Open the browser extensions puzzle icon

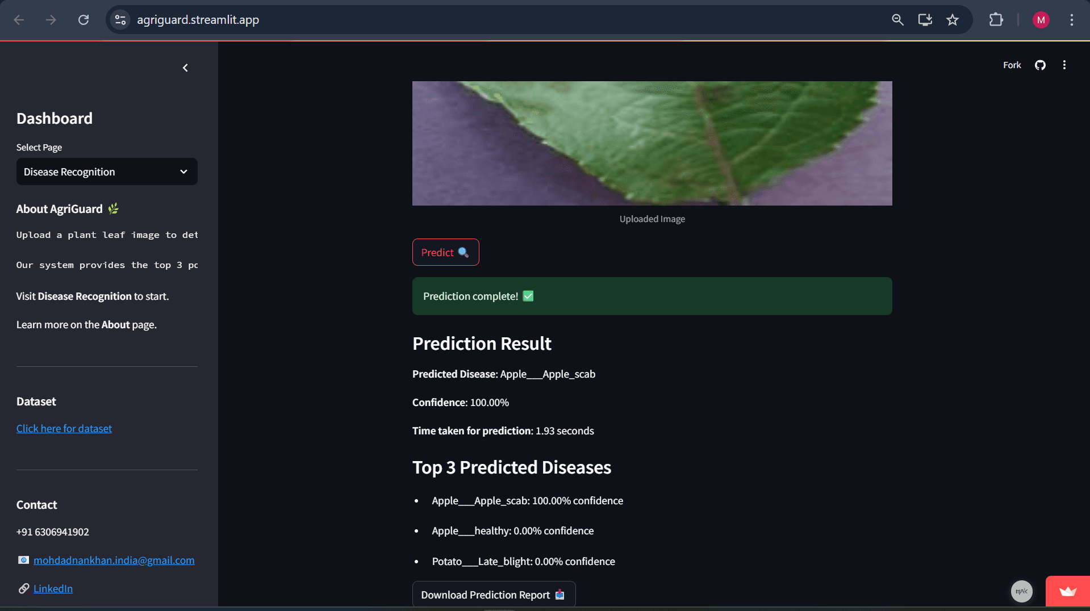point(996,19)
